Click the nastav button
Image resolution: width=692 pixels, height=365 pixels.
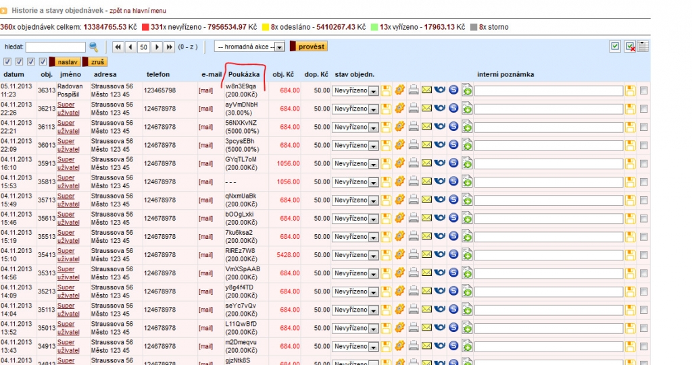pyautogui.click(x=64, y=61)
